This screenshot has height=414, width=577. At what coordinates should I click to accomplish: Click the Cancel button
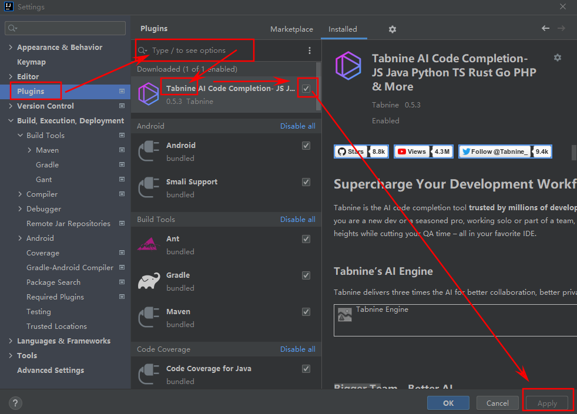498,403
